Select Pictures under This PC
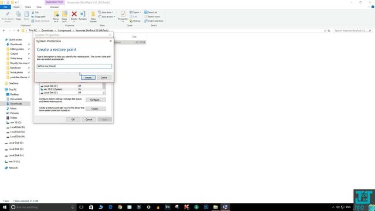Viewport: 375px width, 211px height. (x=14, y=113)
